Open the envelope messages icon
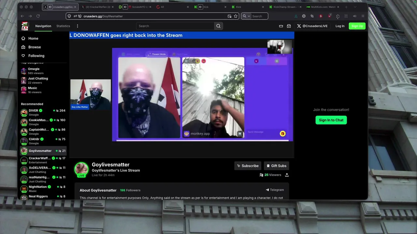The height and width of the screenshot is (234, 417). click(x=289, y=26)
